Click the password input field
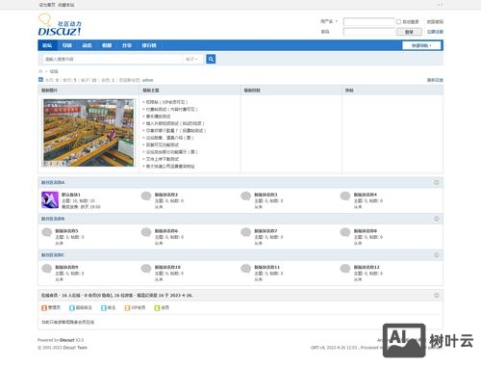 (368, 32)
